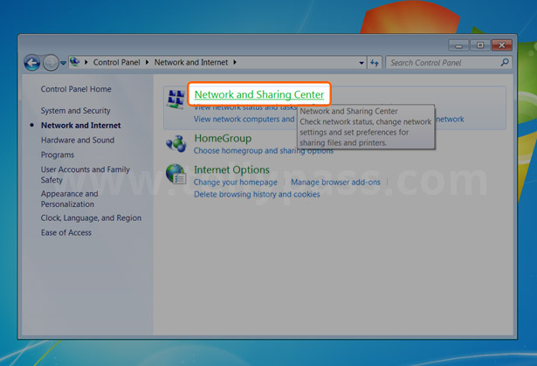This screenshot has height=366, width=537.
Task: Click the Forward arrow button
Action: 51,63
